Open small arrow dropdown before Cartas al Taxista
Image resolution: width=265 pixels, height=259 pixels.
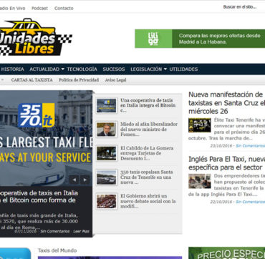pyautogui.click(x=2, y=80)
